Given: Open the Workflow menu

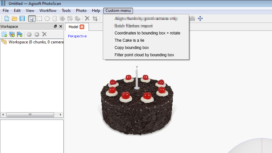Looking at the screenshot, I should click(48, 11).
